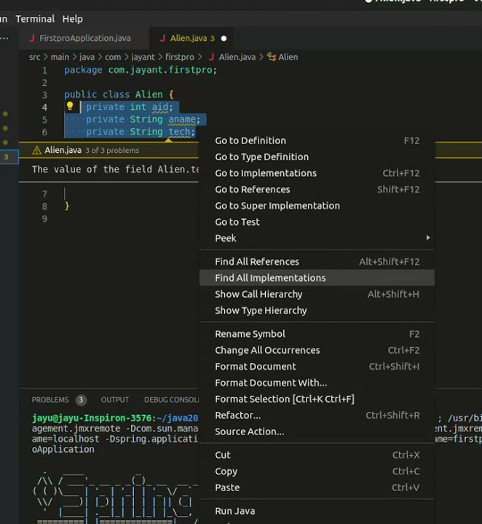Image resolution: width=482 pixels, height=524 pixels.
Task: Select Paste from context menu
Action: point(317,488)
